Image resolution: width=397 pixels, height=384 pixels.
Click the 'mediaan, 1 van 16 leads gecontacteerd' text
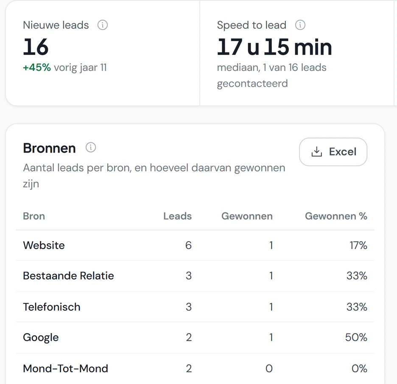pos(272,75)
